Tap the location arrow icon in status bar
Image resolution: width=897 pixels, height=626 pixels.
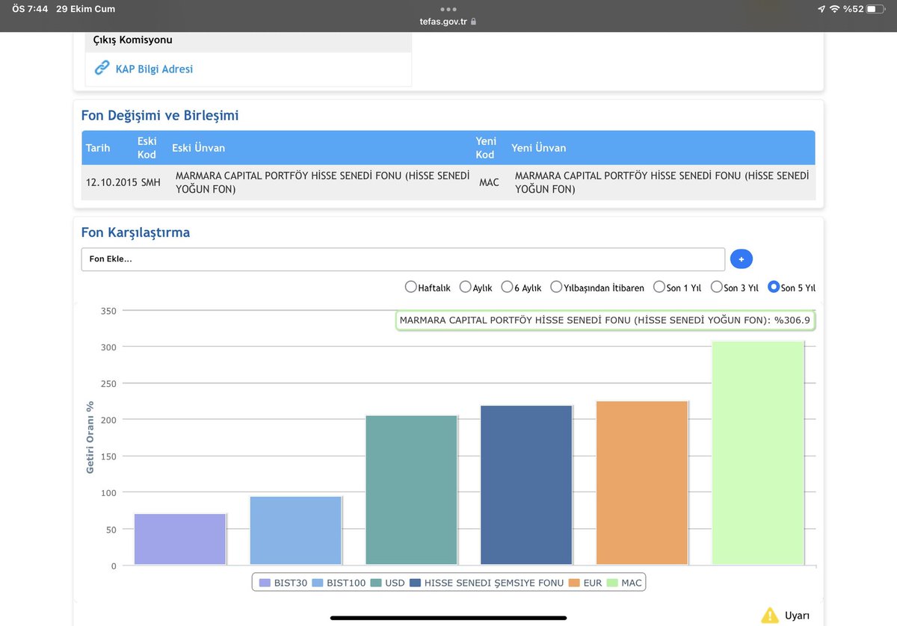822,9
